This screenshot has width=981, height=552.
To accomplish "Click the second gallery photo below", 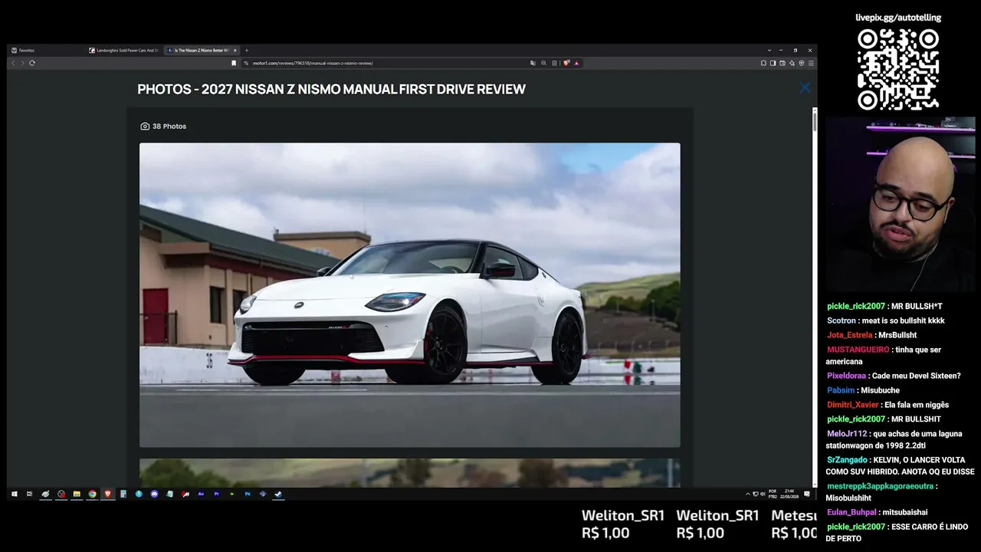I will pyautogui.click(x=409, y=473).
